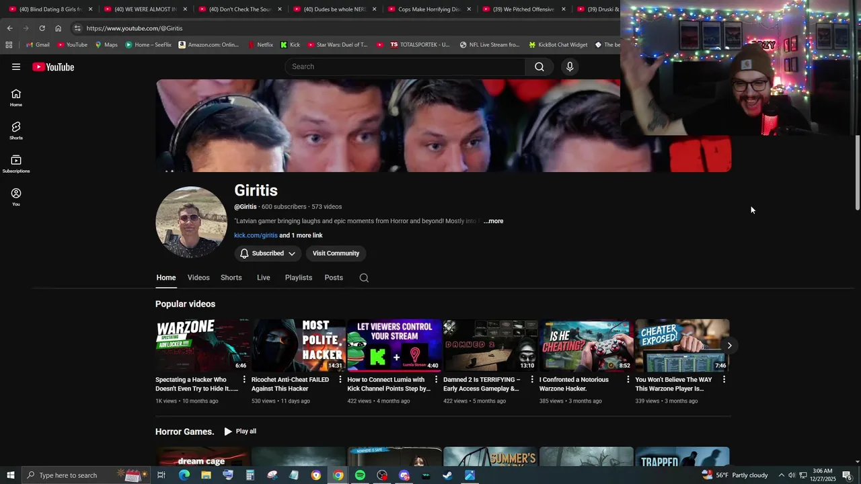Launch Microsoft Edge from taskbar

pos(184,475)
